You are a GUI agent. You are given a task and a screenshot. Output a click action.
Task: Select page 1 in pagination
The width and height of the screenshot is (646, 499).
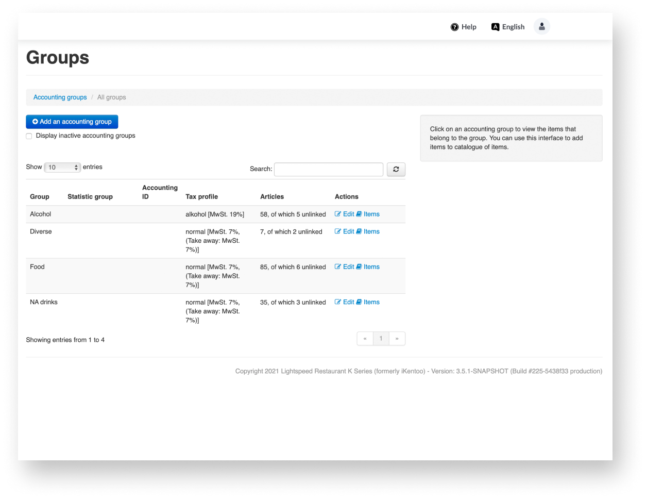coord(381,339)
